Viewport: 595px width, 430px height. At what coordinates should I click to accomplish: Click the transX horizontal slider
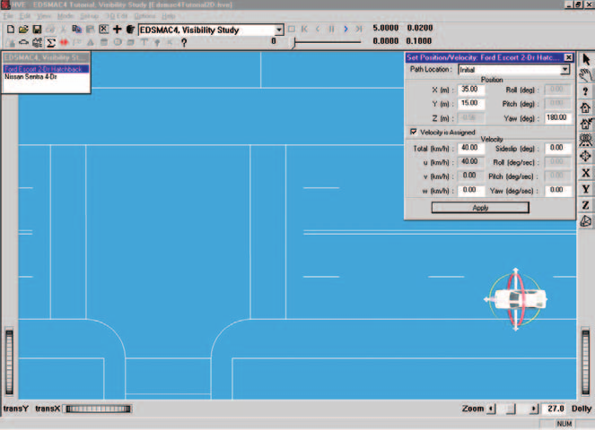click(x=98, y=408)
